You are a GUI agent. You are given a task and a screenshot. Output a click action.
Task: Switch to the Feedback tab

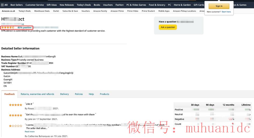click(10, 94)
